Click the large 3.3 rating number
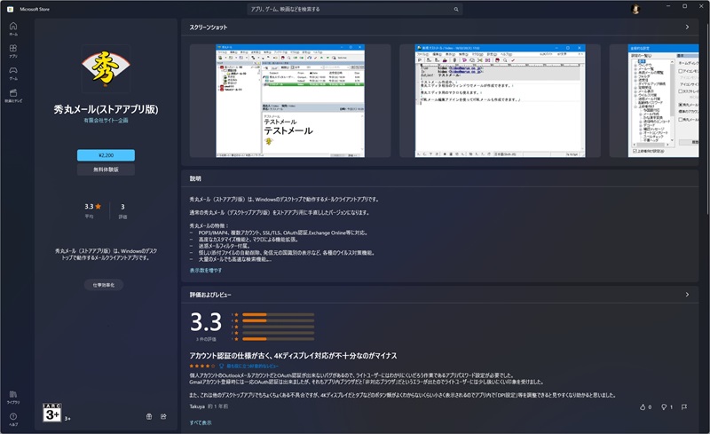 pos(206,322)
